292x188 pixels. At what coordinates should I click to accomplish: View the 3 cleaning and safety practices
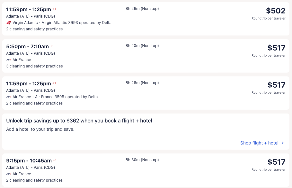tap(34, 66)
